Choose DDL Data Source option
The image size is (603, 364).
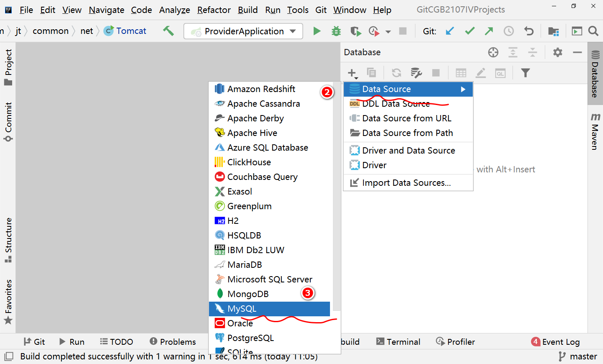pos(408,104)
